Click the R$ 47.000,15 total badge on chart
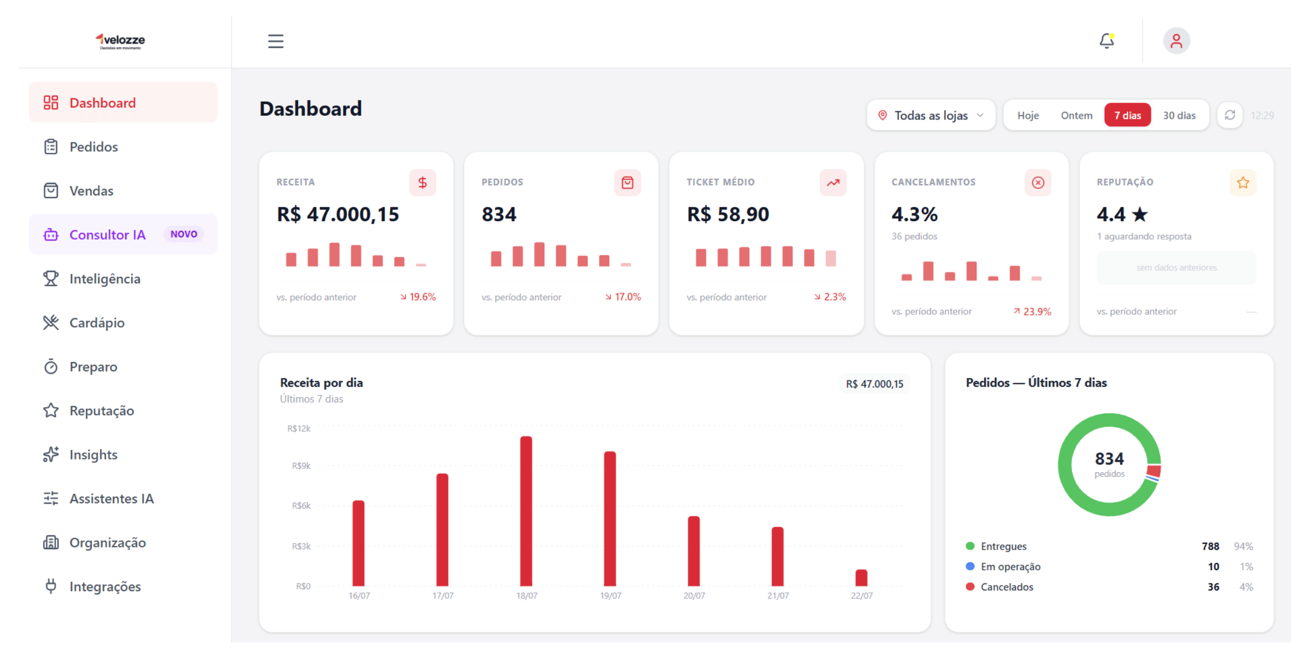The image size is (1310, 655). (874, 384)
